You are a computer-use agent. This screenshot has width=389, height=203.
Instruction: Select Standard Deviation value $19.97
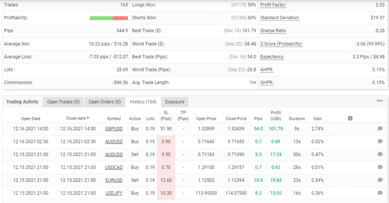pyautogui.click(x=378, y=18)
